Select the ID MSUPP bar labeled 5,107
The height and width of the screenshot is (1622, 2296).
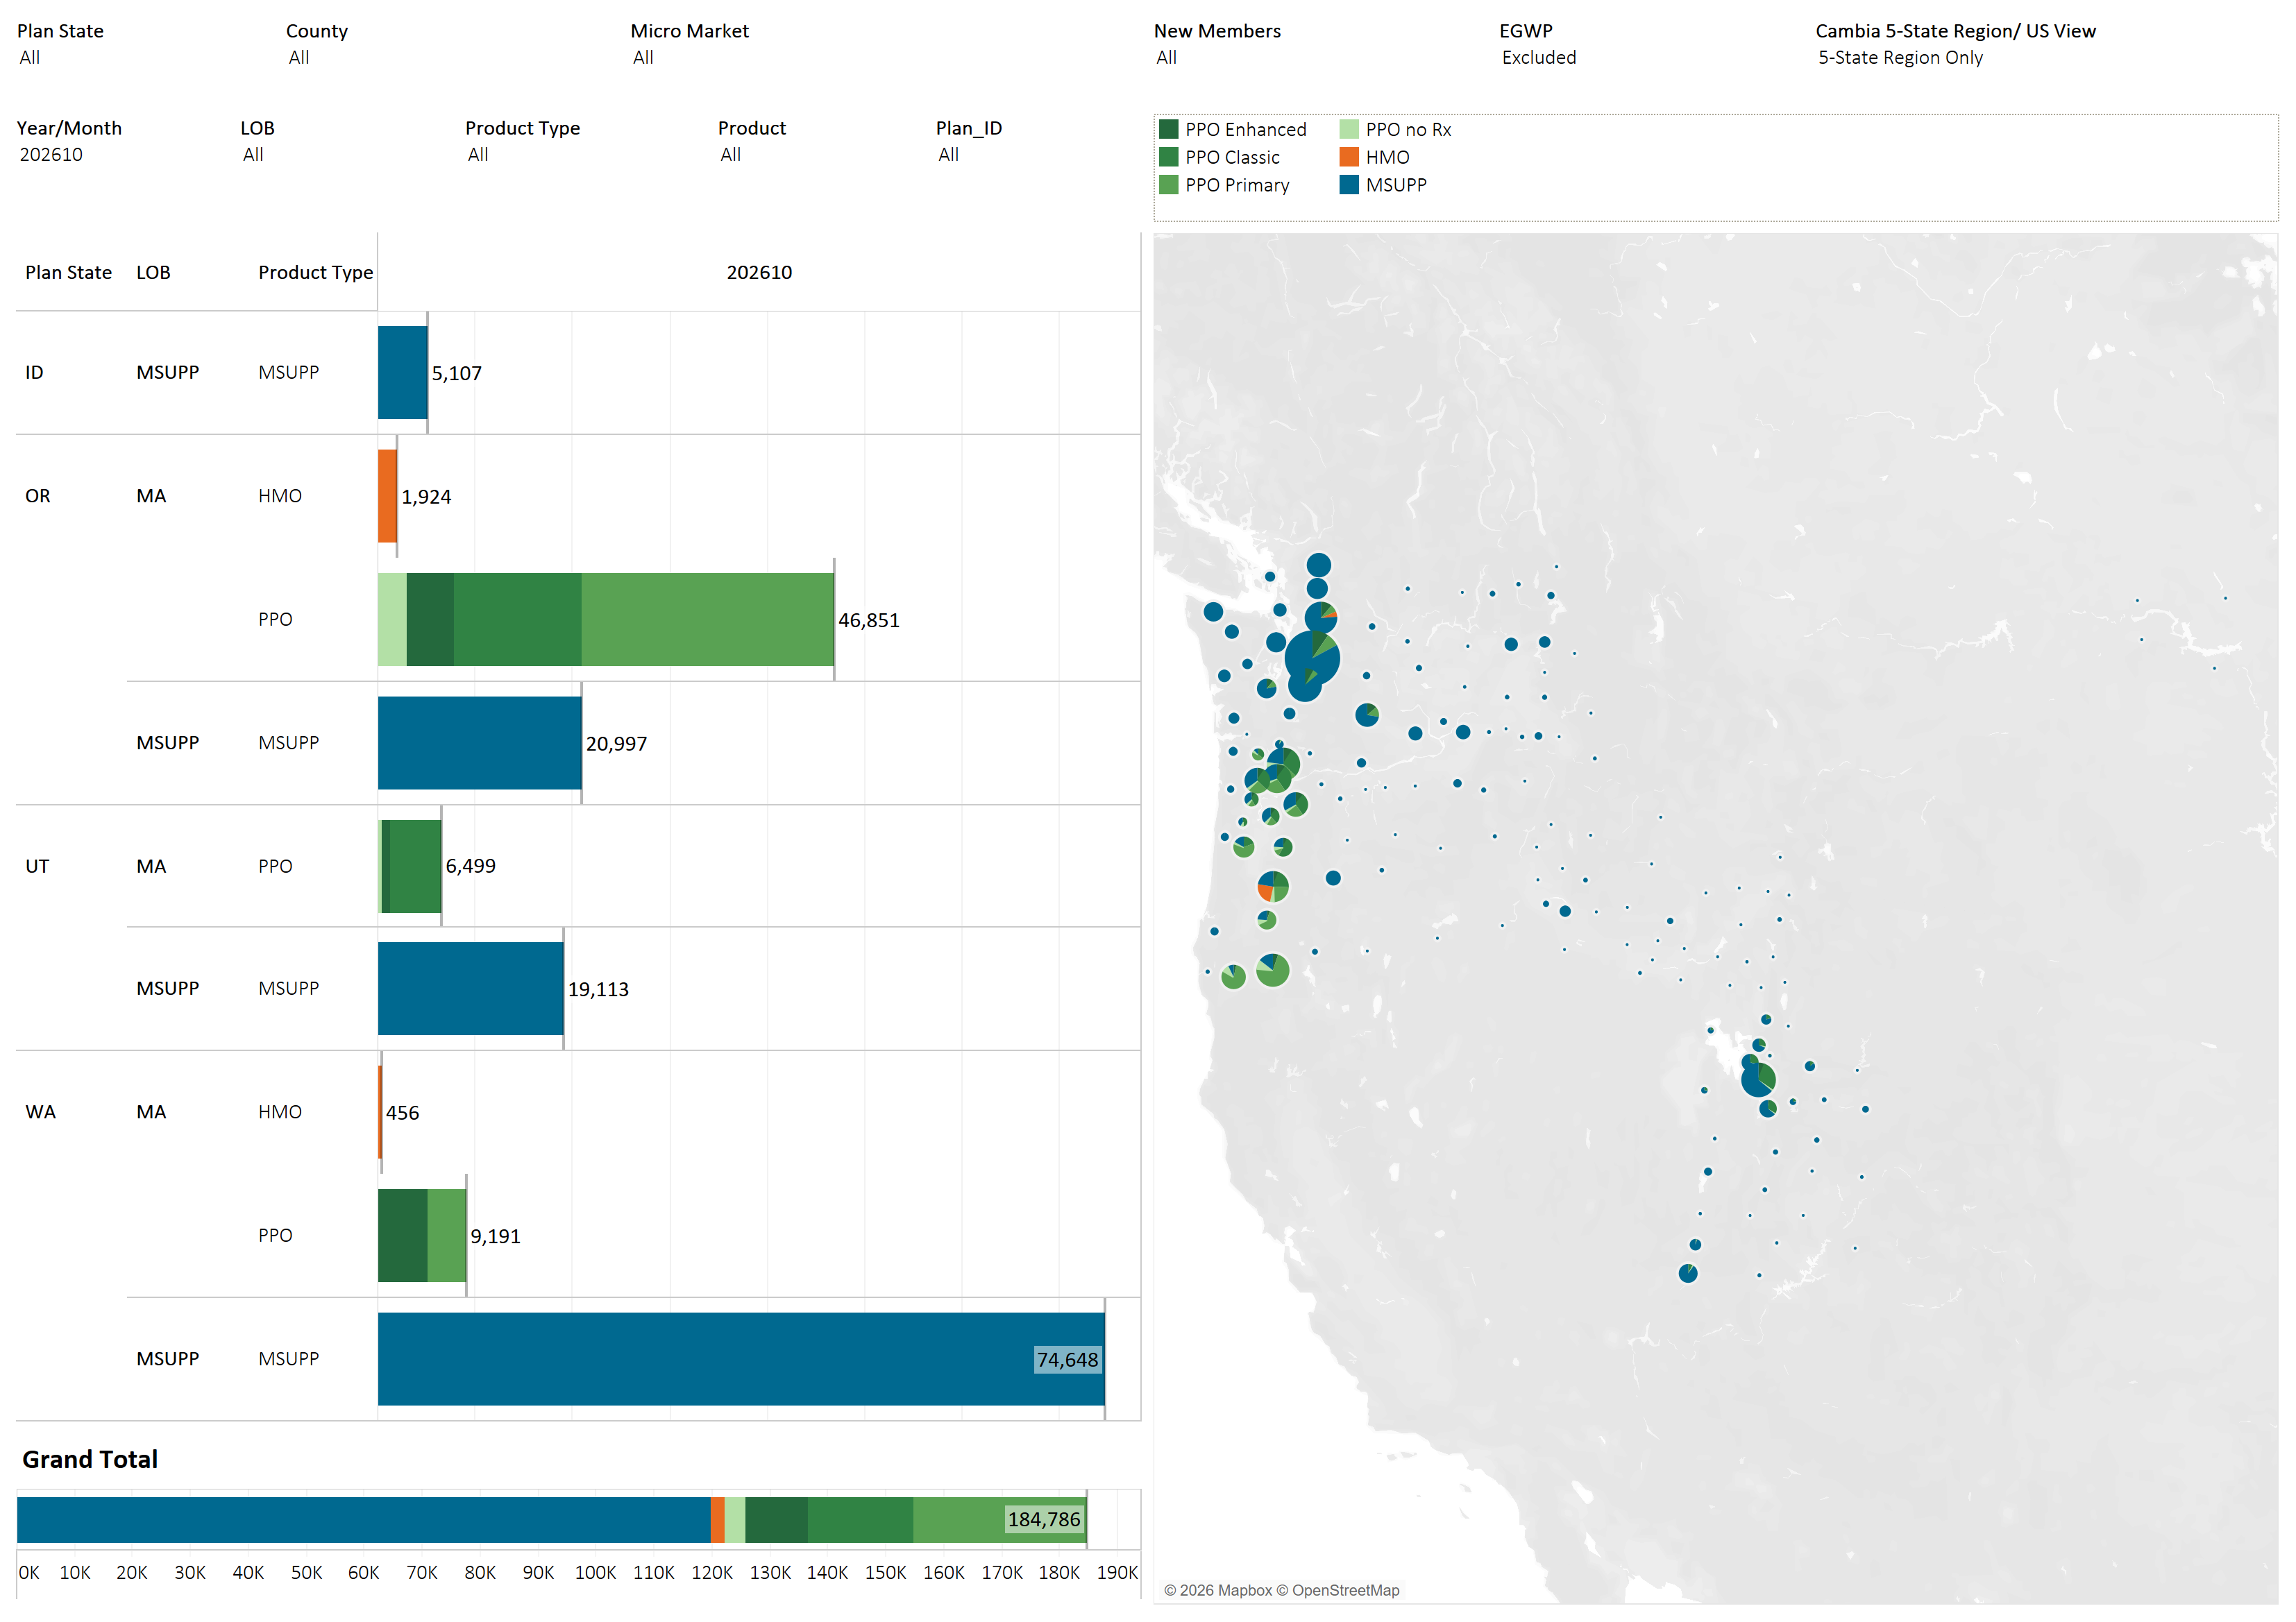[x=402, y=373]
